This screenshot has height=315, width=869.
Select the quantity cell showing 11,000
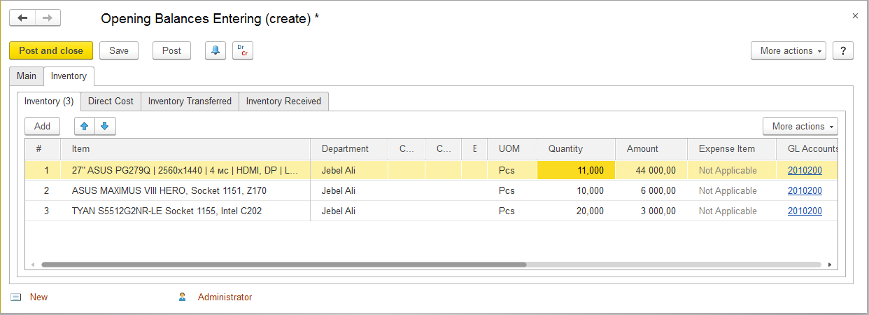pyautogui.click(x=576, y=170)
